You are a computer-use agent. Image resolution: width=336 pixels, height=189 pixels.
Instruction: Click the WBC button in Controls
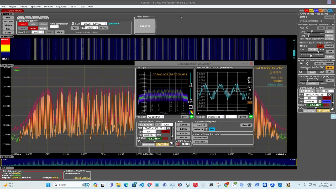(x=8, y=17)
